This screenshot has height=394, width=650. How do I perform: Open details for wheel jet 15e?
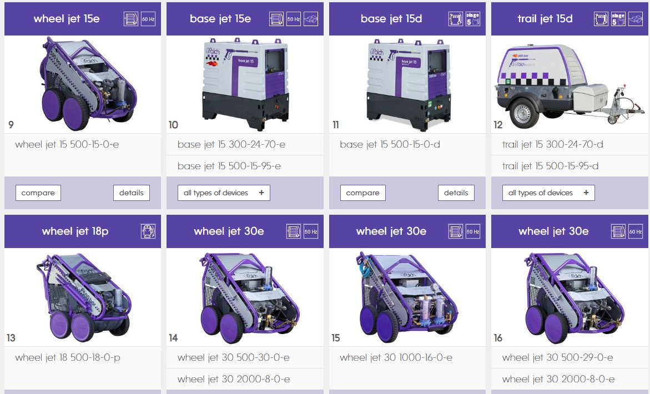[x=132, y=193]
